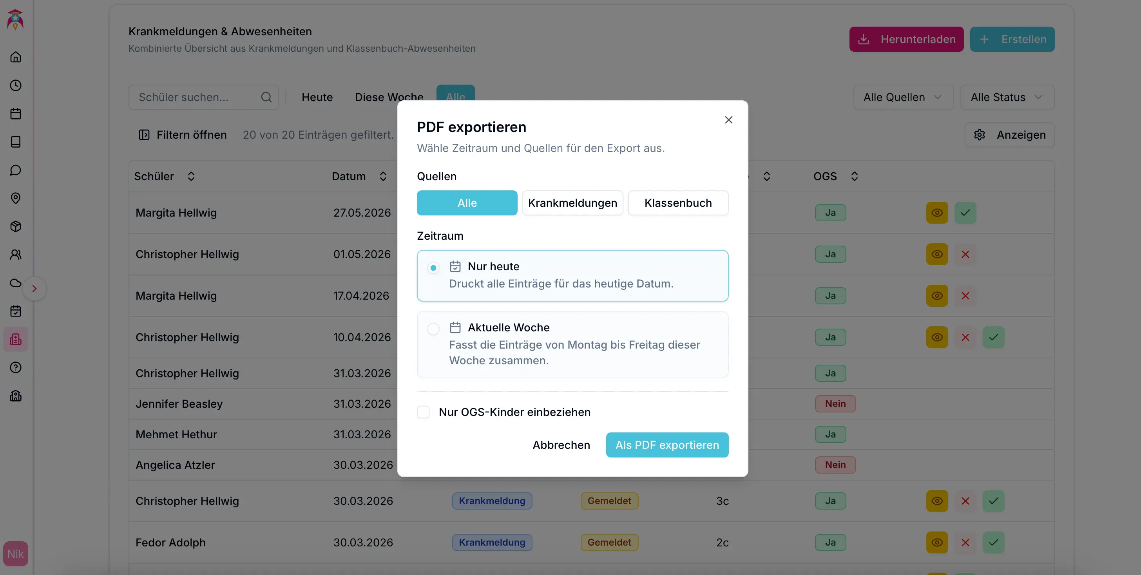Screen dimensions: 1141x575
Task: Click the eye icon for Fedor Adolph
Action: [937, 543]
